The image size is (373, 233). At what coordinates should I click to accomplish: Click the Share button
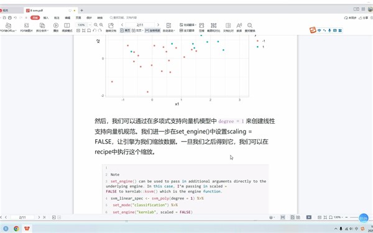tap(364, 18)
